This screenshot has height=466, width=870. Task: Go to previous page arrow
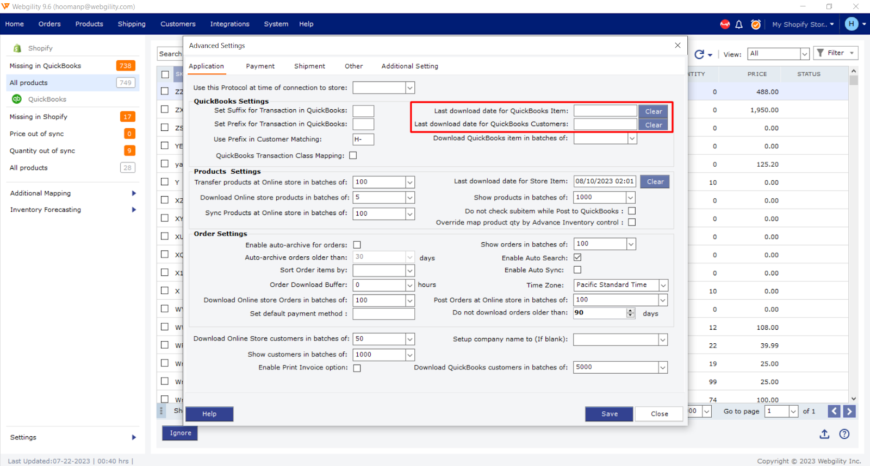pos(834,411)
